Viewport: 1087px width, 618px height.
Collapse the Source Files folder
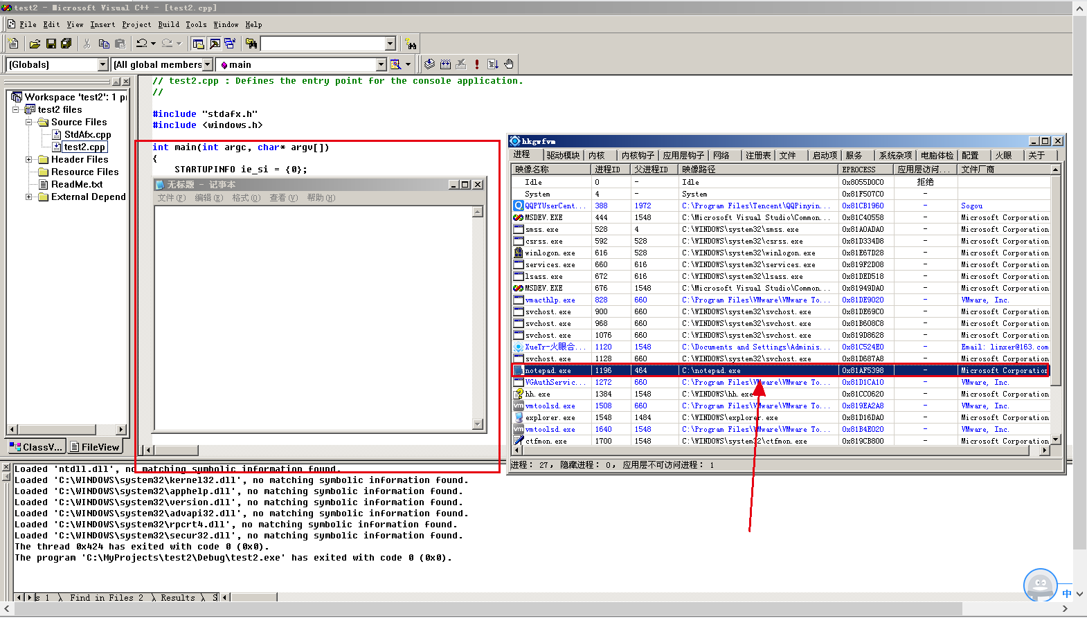coord(29,122)
